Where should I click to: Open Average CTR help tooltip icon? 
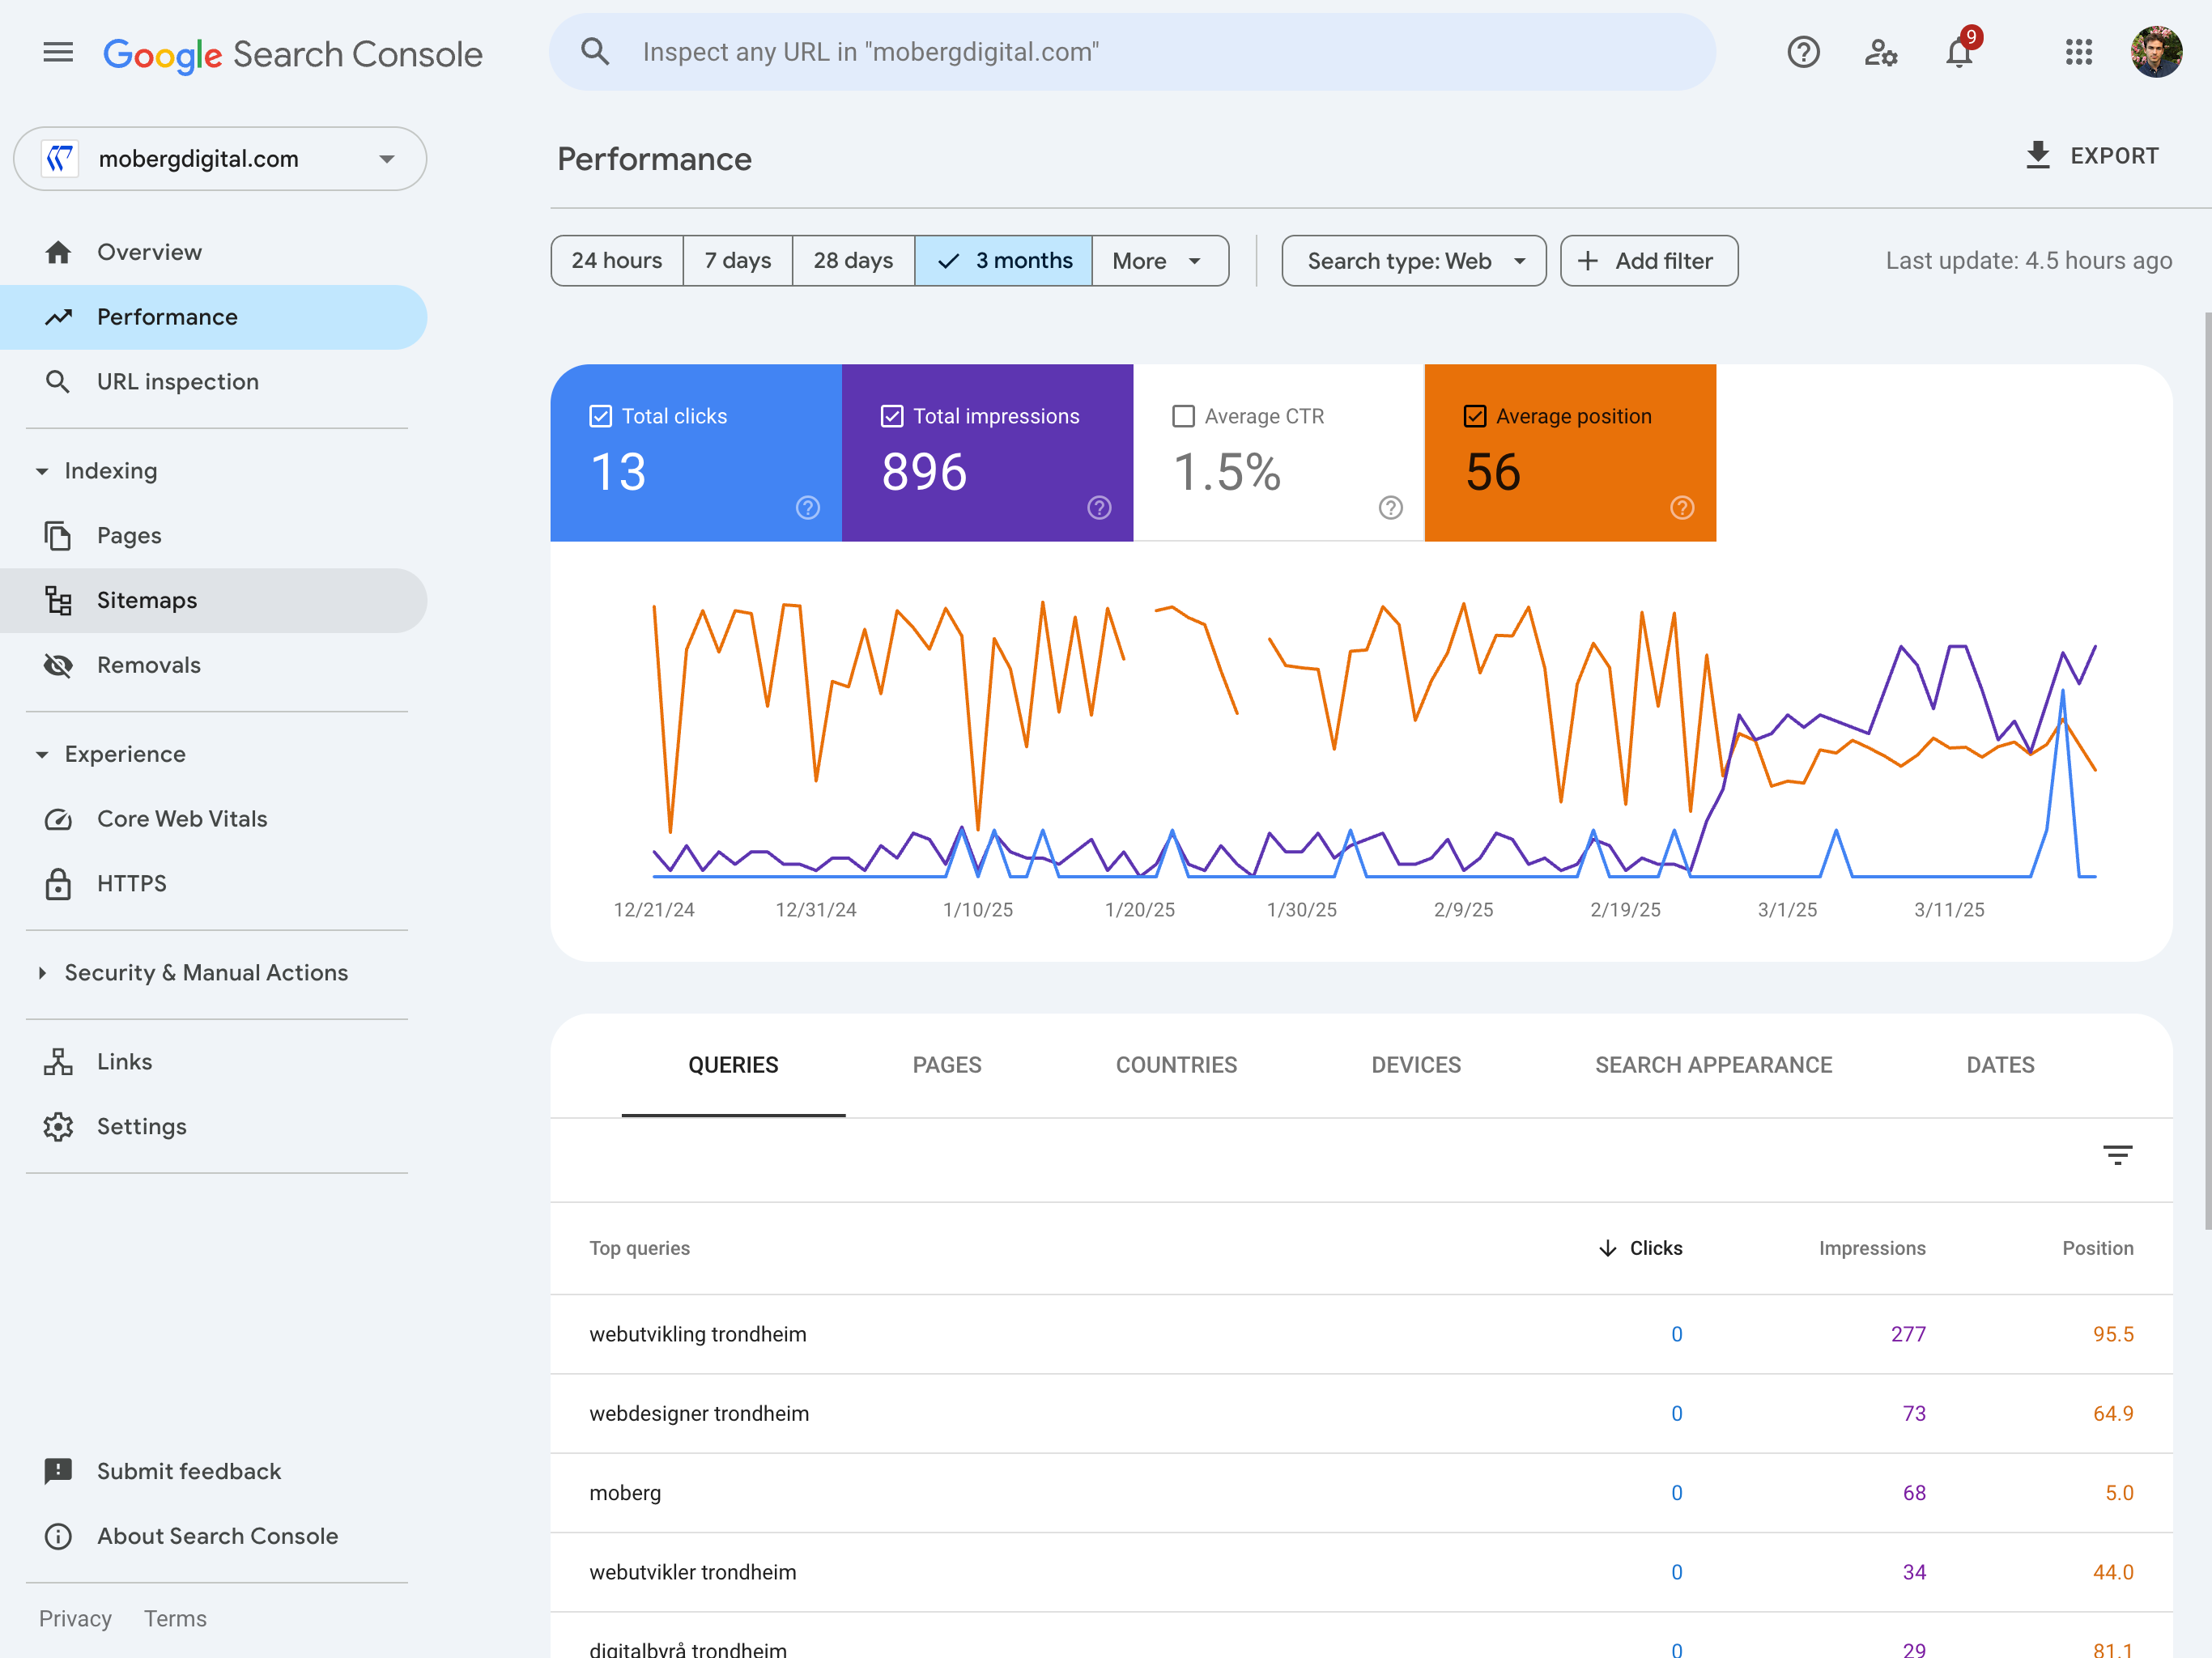(x=1391, y=508)
